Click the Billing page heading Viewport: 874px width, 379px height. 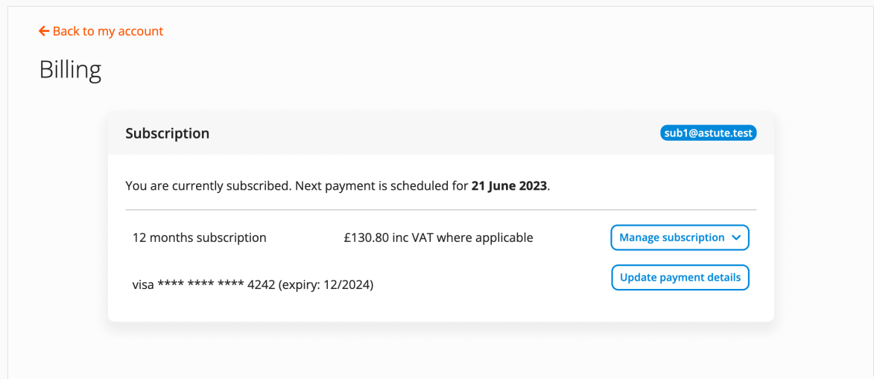pos(70,70)
